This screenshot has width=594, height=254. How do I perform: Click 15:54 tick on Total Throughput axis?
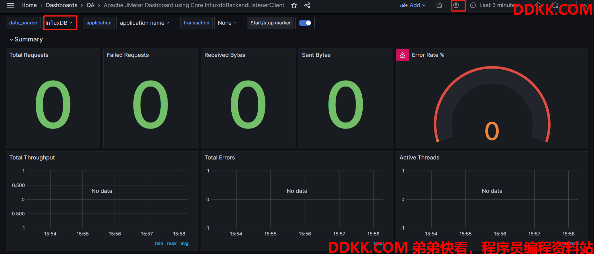(x=50, y=234)
